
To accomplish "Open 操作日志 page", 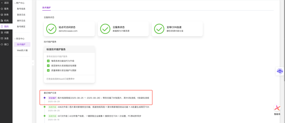I will point(21,21).
